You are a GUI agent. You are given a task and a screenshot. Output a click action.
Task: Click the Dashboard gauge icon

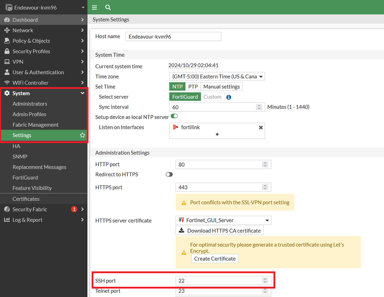point(7,20)
